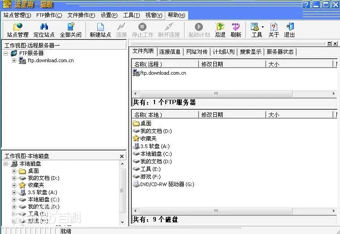This screenshot has height=234, width=340.
Task: Click left arrow of local list scrollbar
Action: (x=135, y=211)
